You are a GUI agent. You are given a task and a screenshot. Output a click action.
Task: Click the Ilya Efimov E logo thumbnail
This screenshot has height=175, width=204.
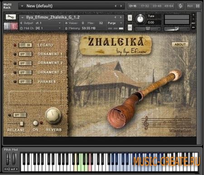[x=11, y=26]
